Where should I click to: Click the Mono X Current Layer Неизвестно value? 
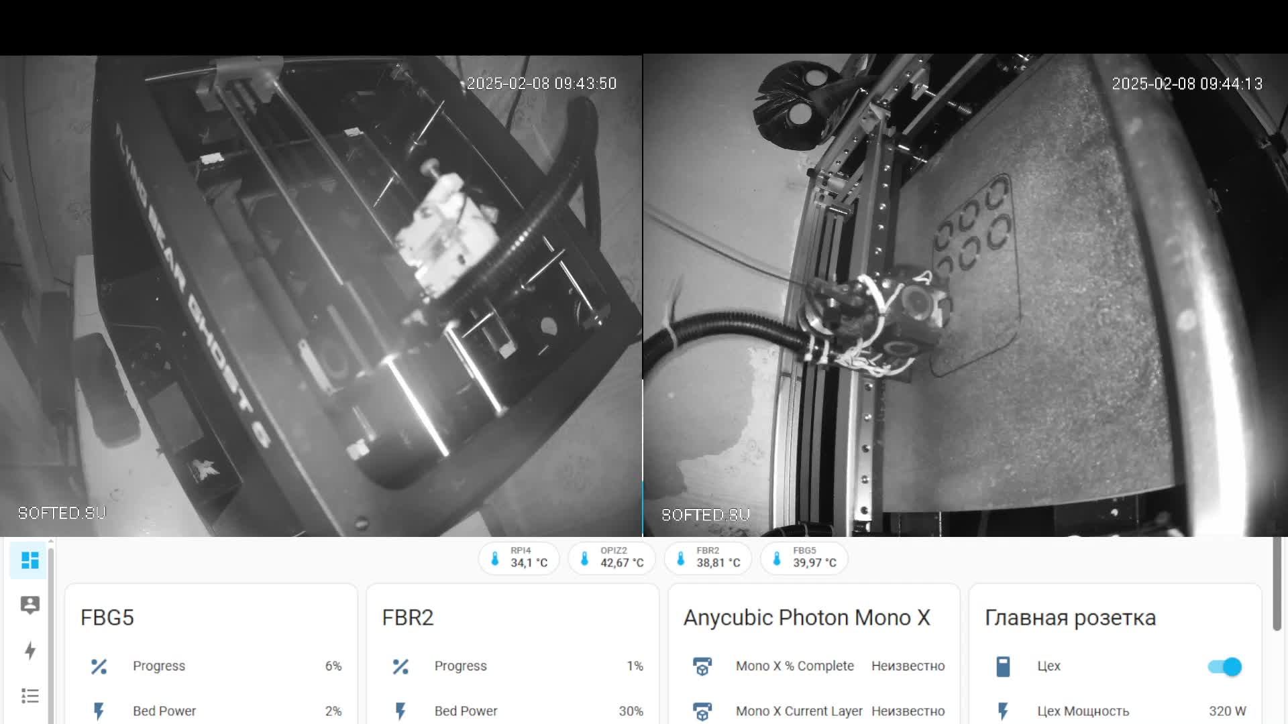[908, 711]
